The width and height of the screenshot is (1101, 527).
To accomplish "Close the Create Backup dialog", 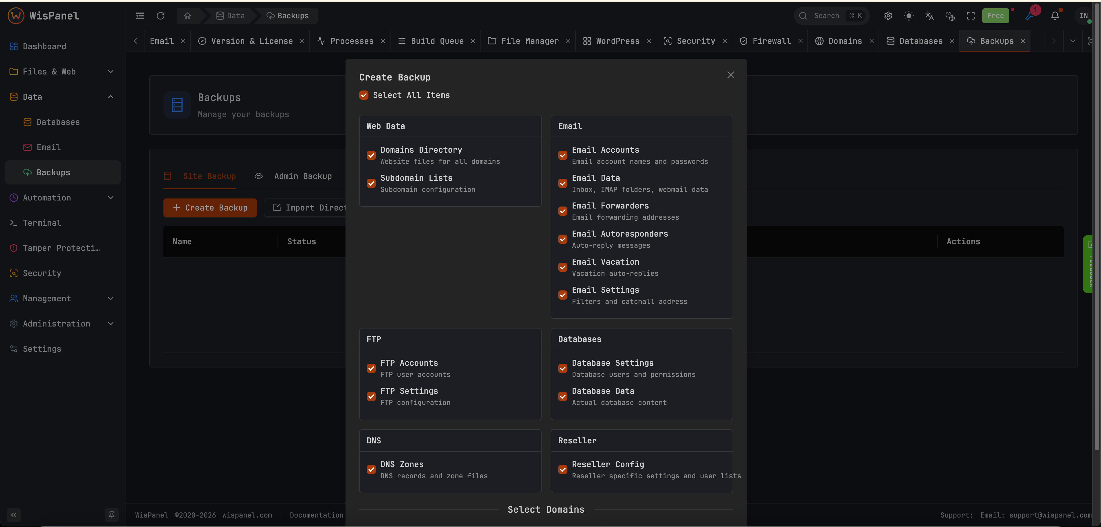I will coord(731,75).
